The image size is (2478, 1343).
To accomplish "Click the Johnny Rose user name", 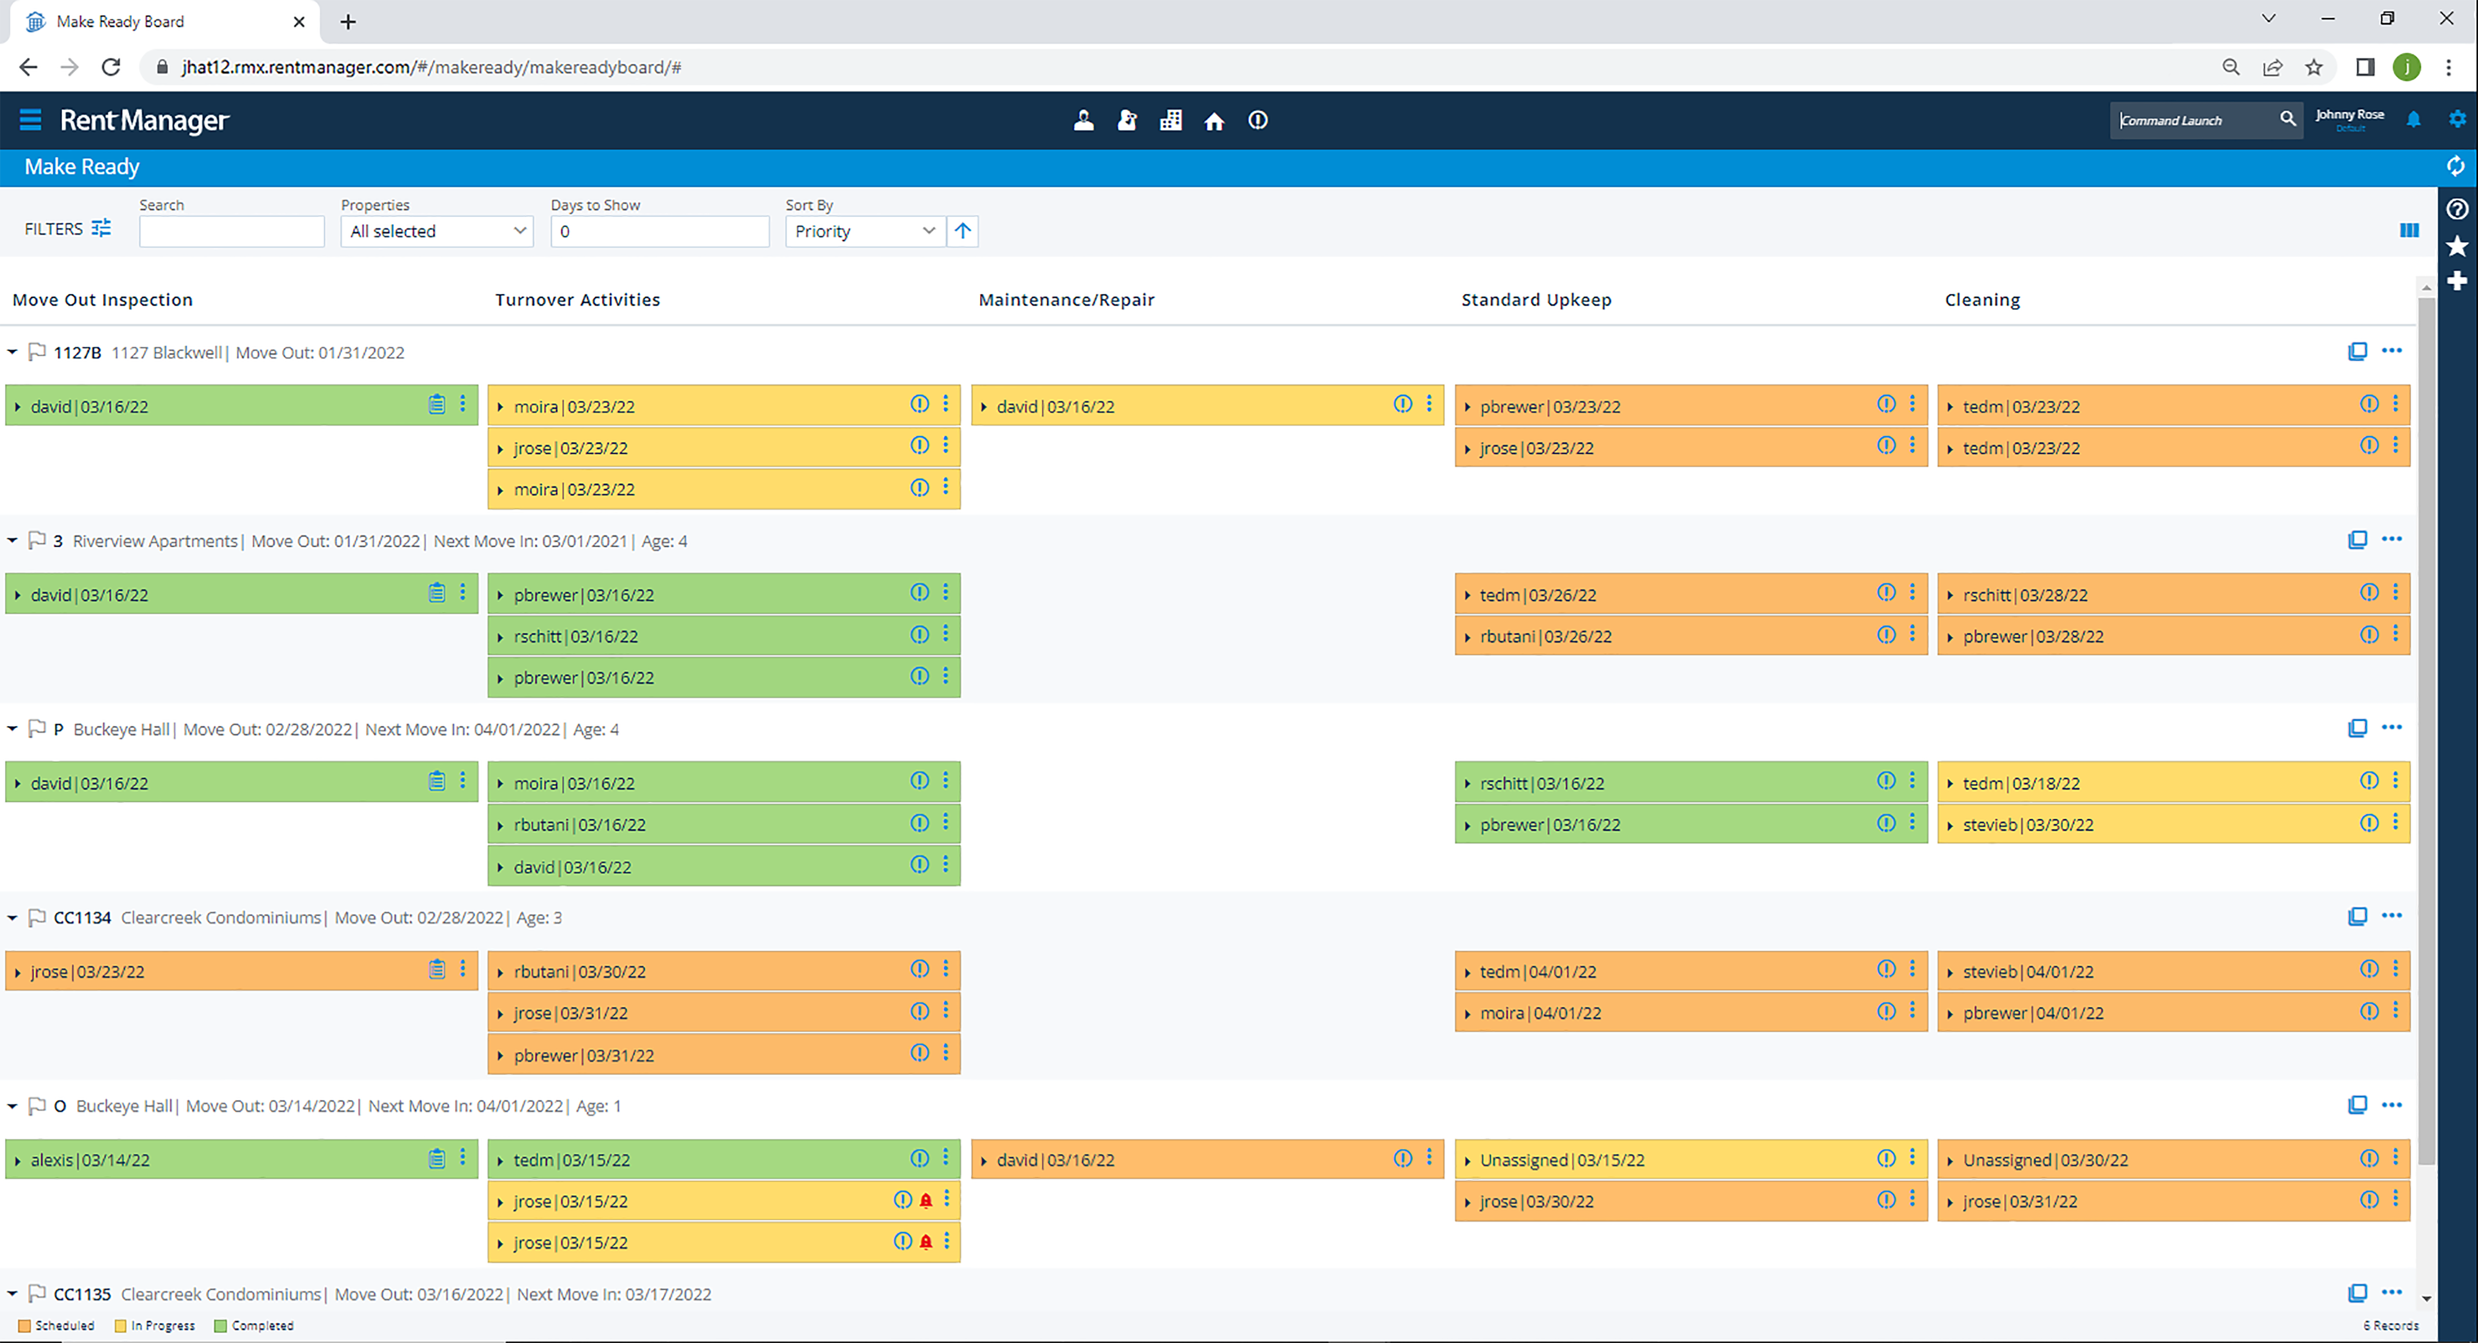I will coord(2349,115).
